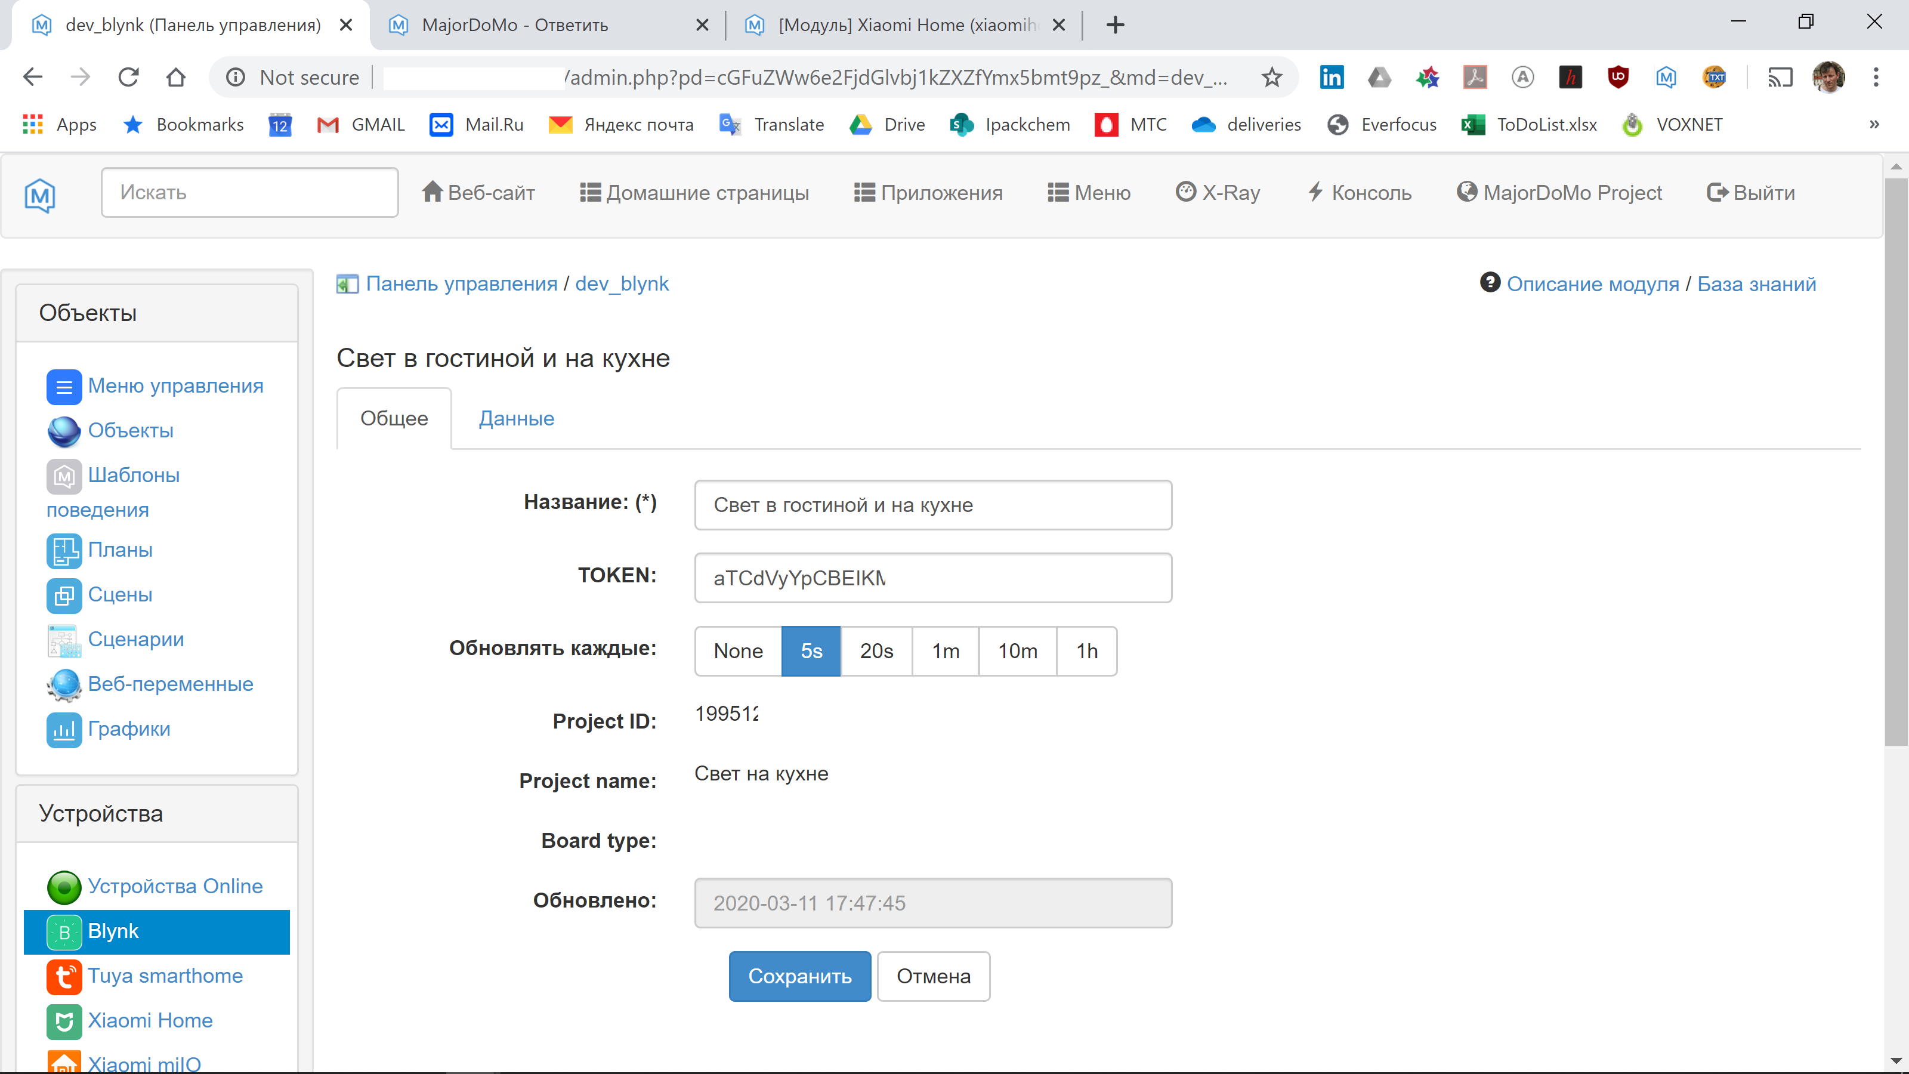Click into the TOKEN input field

point(933,578)
